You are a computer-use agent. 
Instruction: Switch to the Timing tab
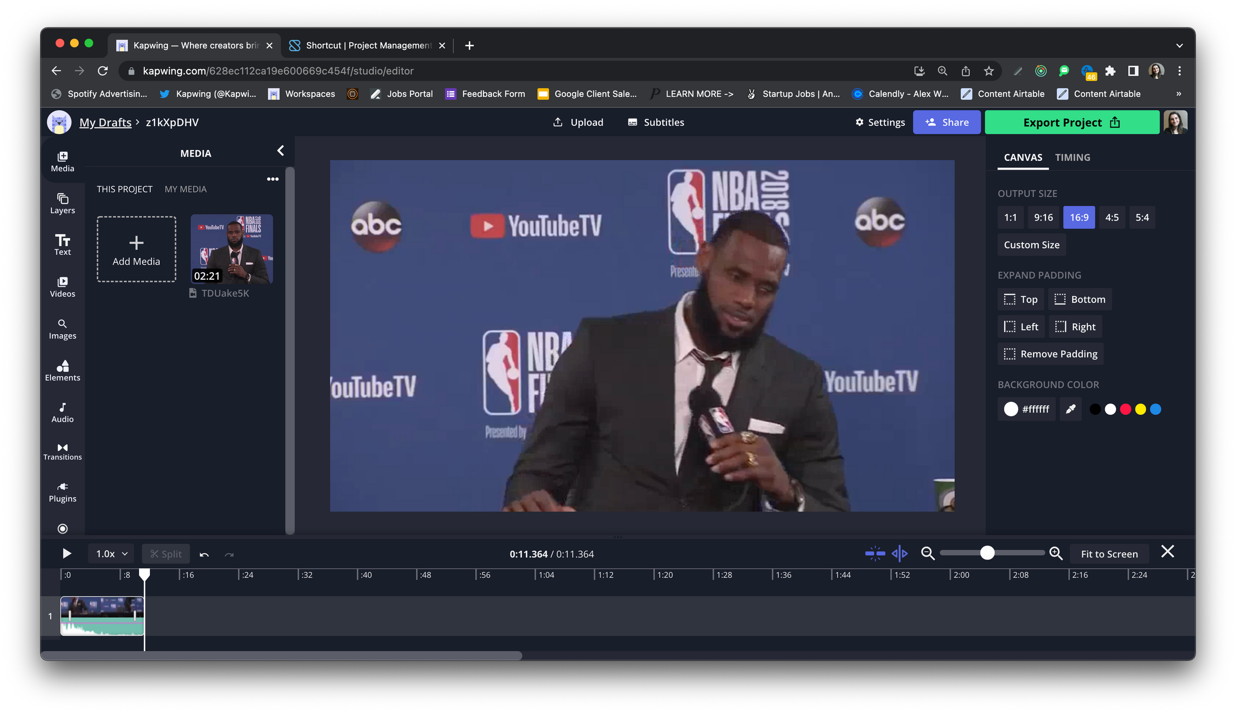(x=1073, y=157)
